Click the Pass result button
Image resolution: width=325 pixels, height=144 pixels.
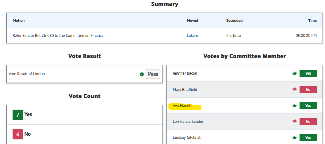point(153,74)
